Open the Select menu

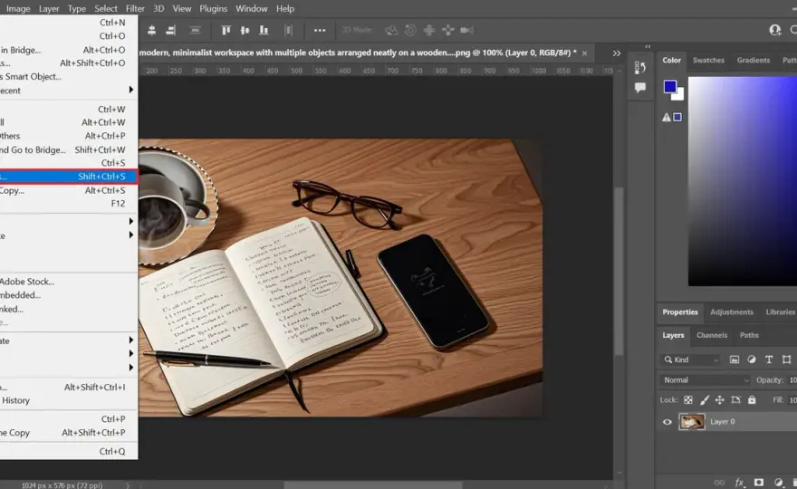pos(106,9)
